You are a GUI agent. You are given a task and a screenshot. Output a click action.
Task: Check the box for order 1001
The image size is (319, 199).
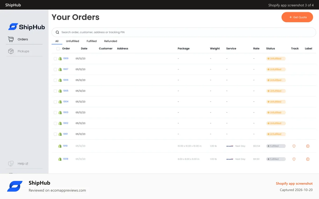pyautogui.click(x=55, y=134)
